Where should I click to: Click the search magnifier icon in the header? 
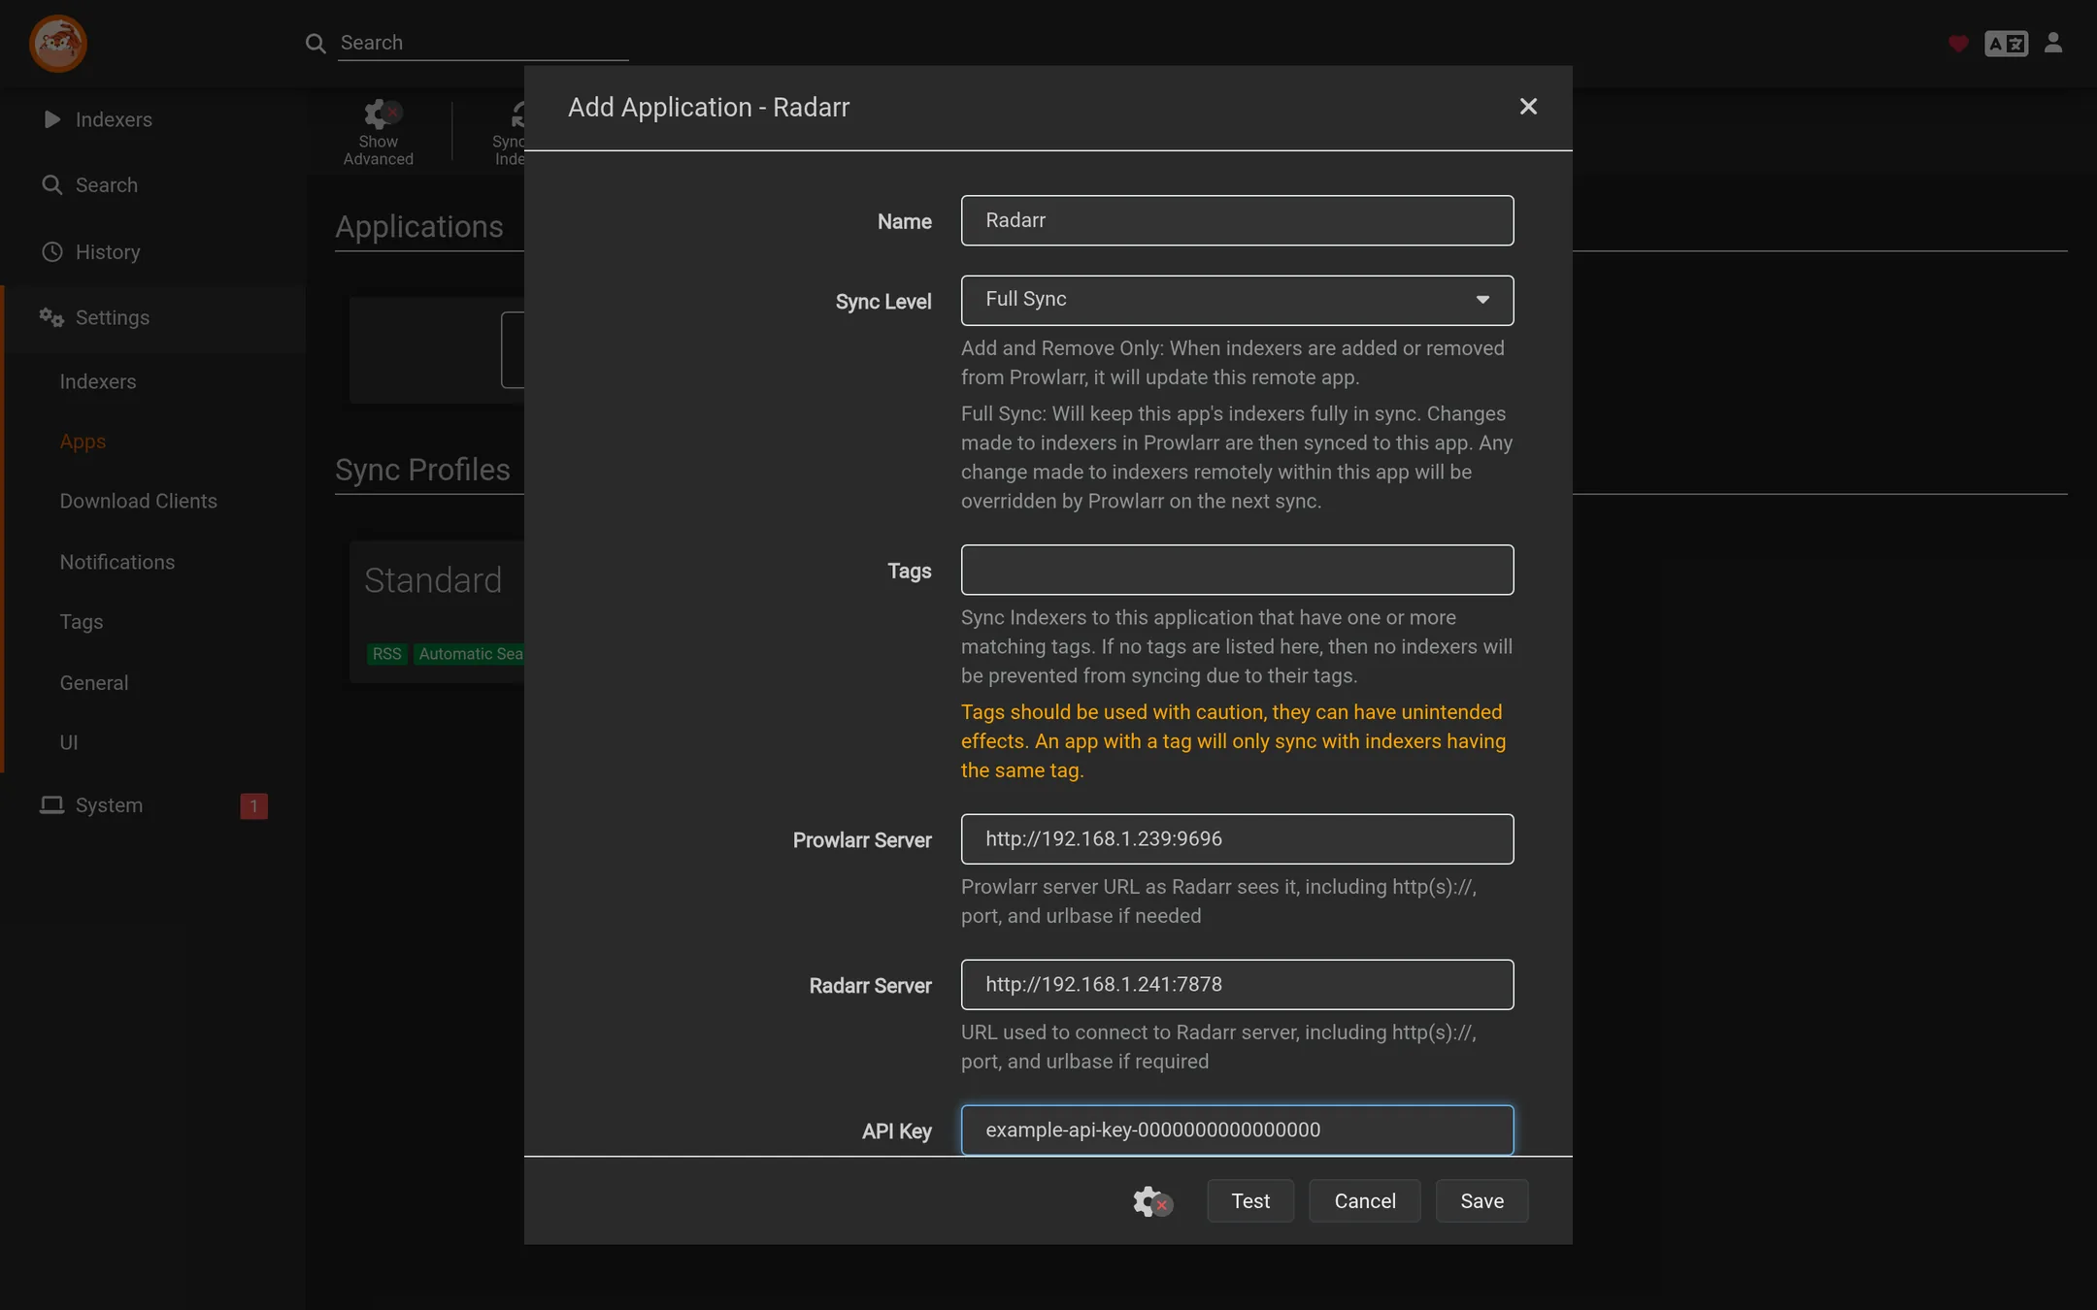pos(316,44)
